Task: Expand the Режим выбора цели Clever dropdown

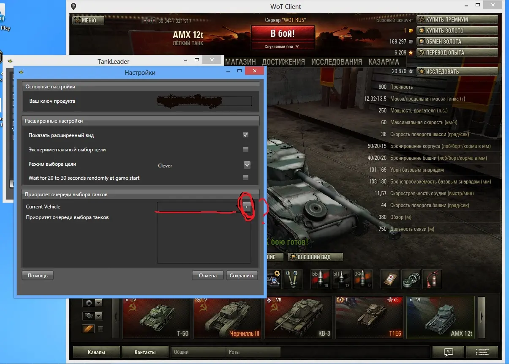Action: coord(247,165)
